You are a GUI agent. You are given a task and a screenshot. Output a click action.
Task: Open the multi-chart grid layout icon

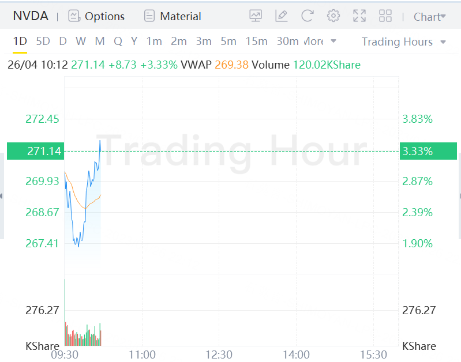tap(385, 16)
